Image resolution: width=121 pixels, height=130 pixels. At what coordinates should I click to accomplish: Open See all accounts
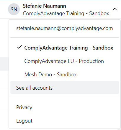click(65, 88)
